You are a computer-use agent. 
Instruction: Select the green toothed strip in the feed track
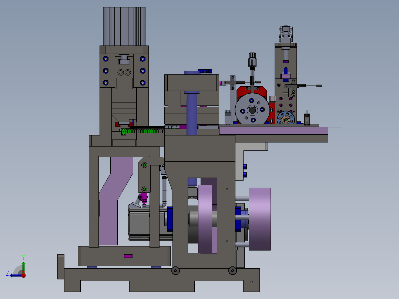click(142, 131)
